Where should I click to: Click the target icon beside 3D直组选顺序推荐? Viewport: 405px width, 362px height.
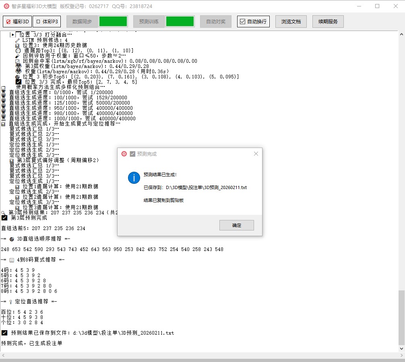point(12,239)
